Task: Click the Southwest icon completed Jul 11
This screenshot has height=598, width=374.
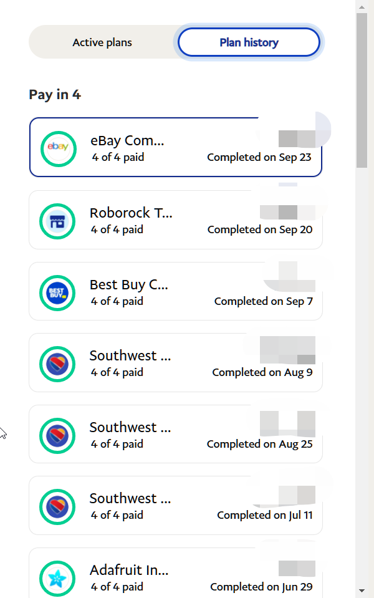Action: coord(58,506)
